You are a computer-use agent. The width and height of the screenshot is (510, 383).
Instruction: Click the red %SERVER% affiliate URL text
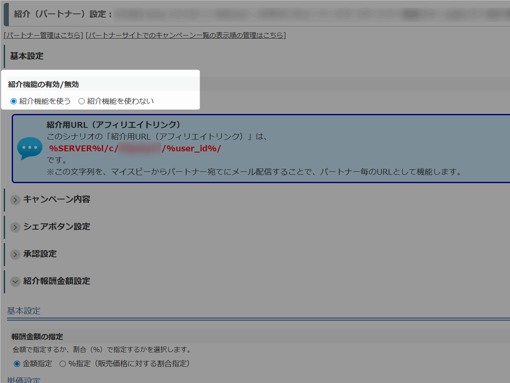[x=135, y=149]
